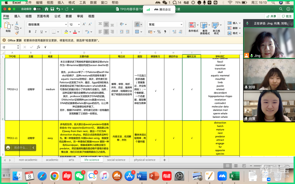This screenshot has height=184, width=295.
Task: Click the Copy icon in the ribbon
Action: click(17, 28)
